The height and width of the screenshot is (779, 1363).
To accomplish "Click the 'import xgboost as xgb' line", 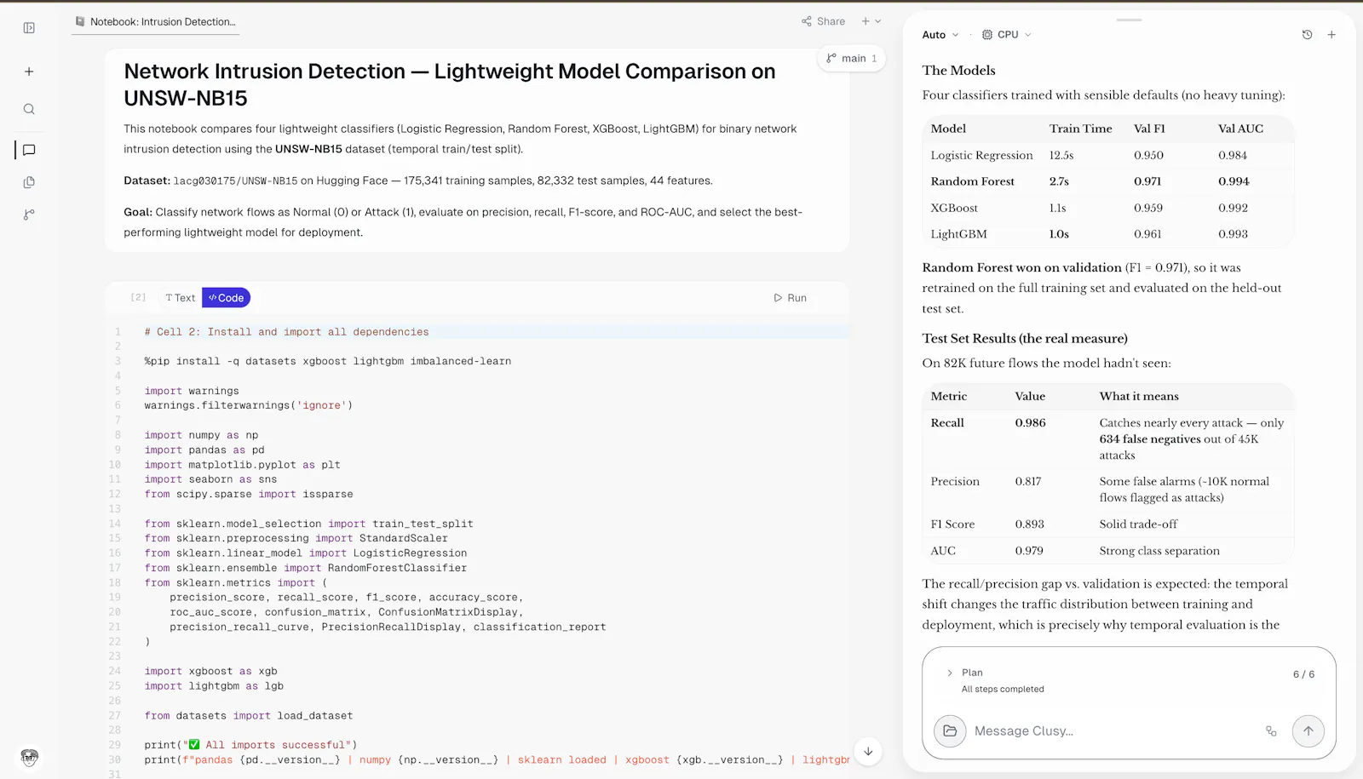I will (x=210, y=672).
